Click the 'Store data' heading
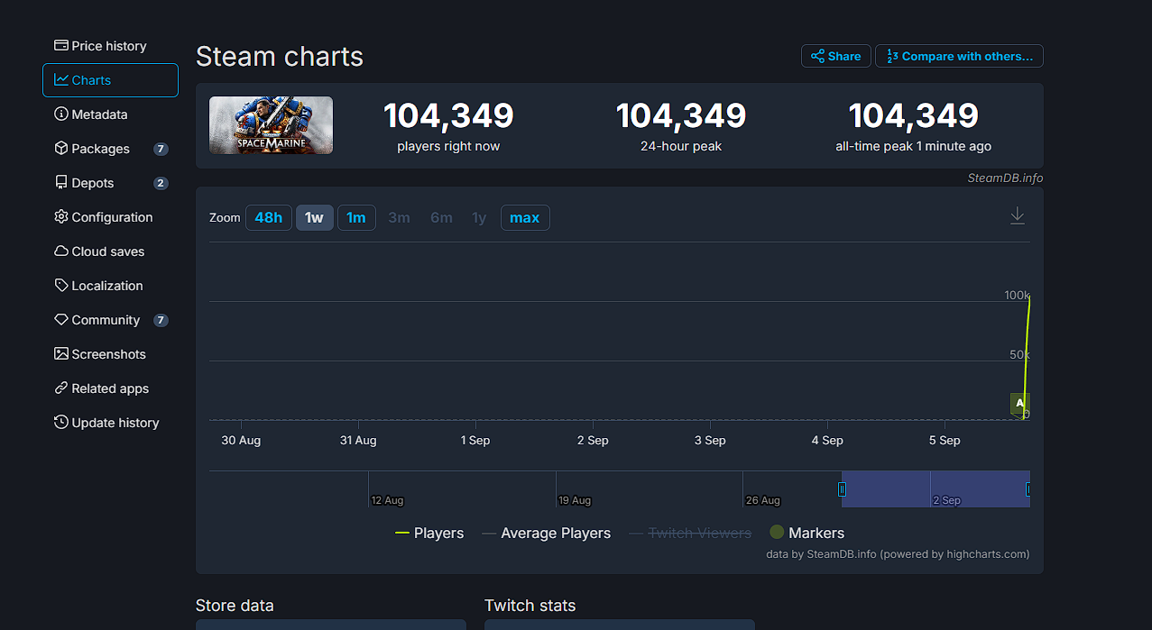Image resolution: width=1152 pixels, height=630 pixels. click(235, 606)
